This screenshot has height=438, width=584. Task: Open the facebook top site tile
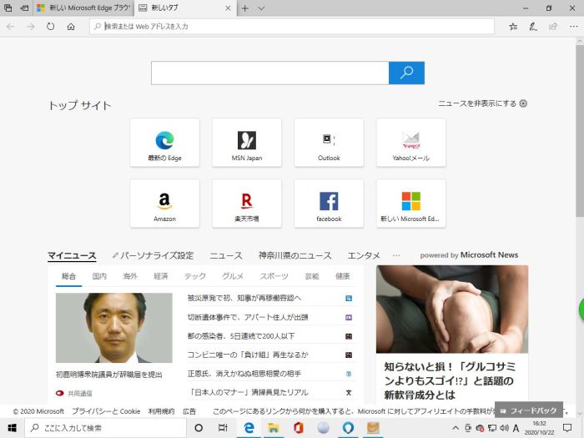click(x=329, y=203)
